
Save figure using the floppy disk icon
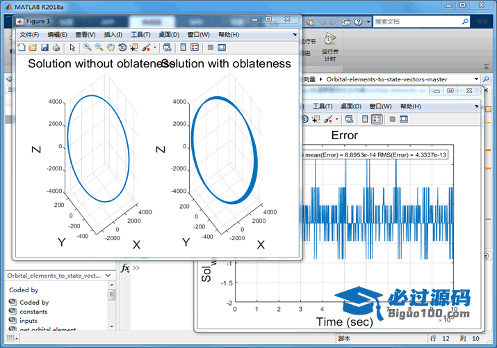44,47
